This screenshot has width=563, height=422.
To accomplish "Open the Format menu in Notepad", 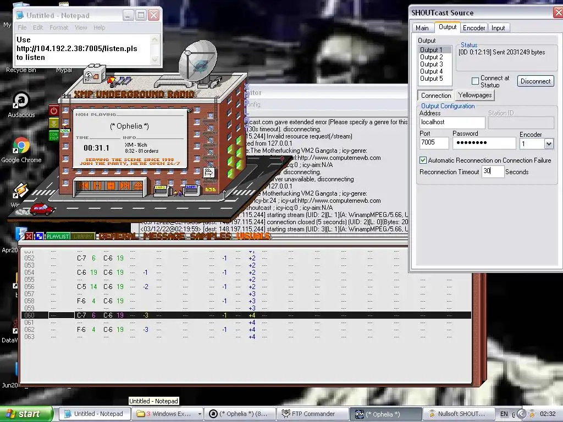I will pos(58,27).
